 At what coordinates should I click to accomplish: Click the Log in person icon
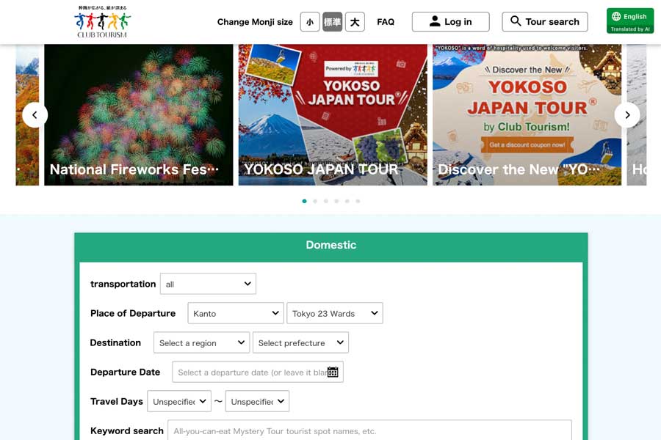point(435,21)
